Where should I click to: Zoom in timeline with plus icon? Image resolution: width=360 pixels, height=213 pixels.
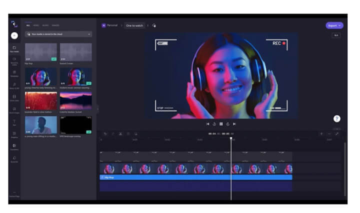click(x=321, y=133)
